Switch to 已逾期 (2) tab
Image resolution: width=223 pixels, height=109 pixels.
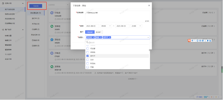[36, 29]
